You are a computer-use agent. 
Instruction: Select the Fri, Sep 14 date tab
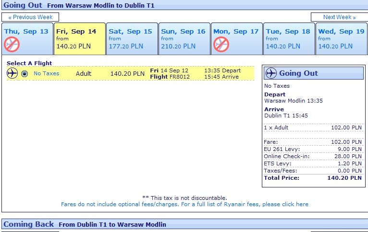80,39
